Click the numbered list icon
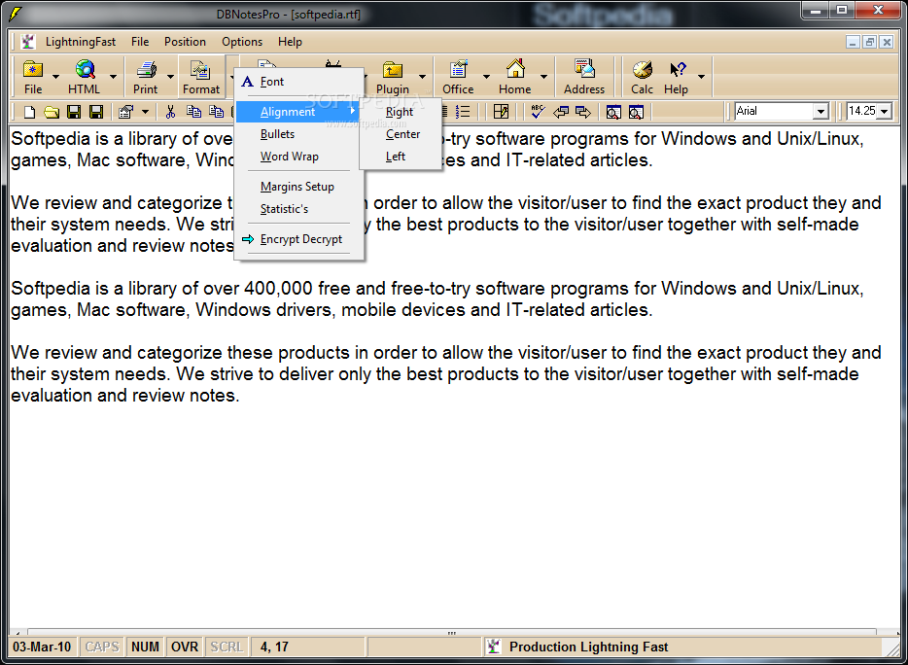 click(463, 111)
